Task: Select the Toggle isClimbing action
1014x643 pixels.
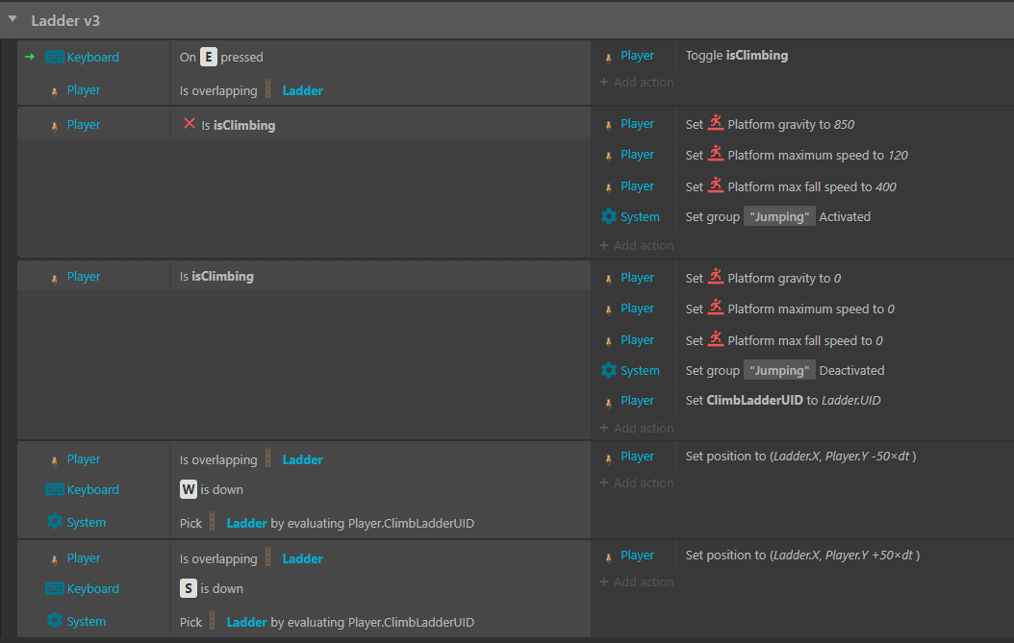Action: click(736, 56)
